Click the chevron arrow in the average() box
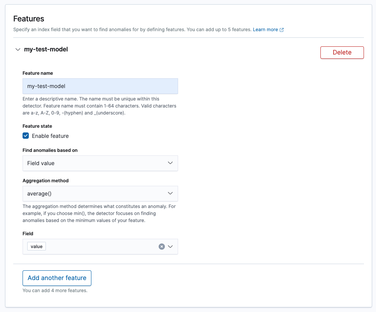Screen dimensions: 376x312 (x=170, y=193)
